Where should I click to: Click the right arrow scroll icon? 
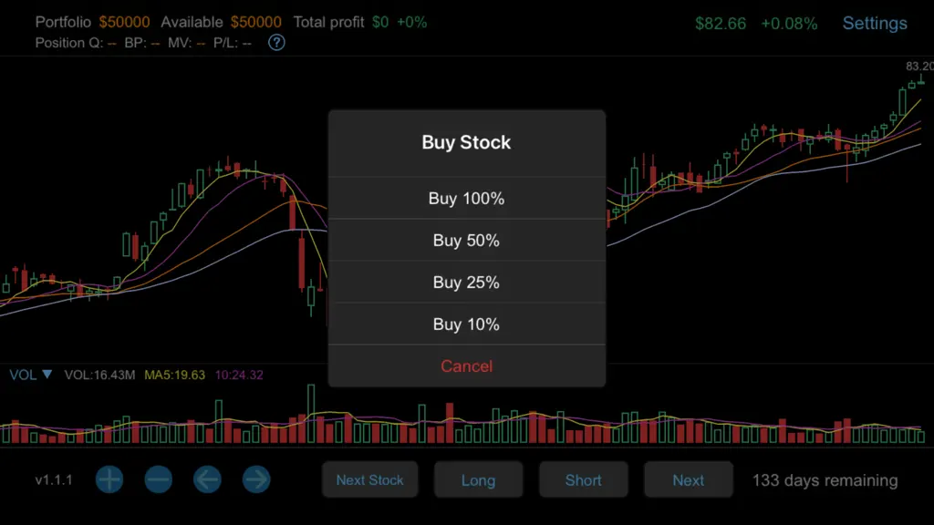(256, 479)
